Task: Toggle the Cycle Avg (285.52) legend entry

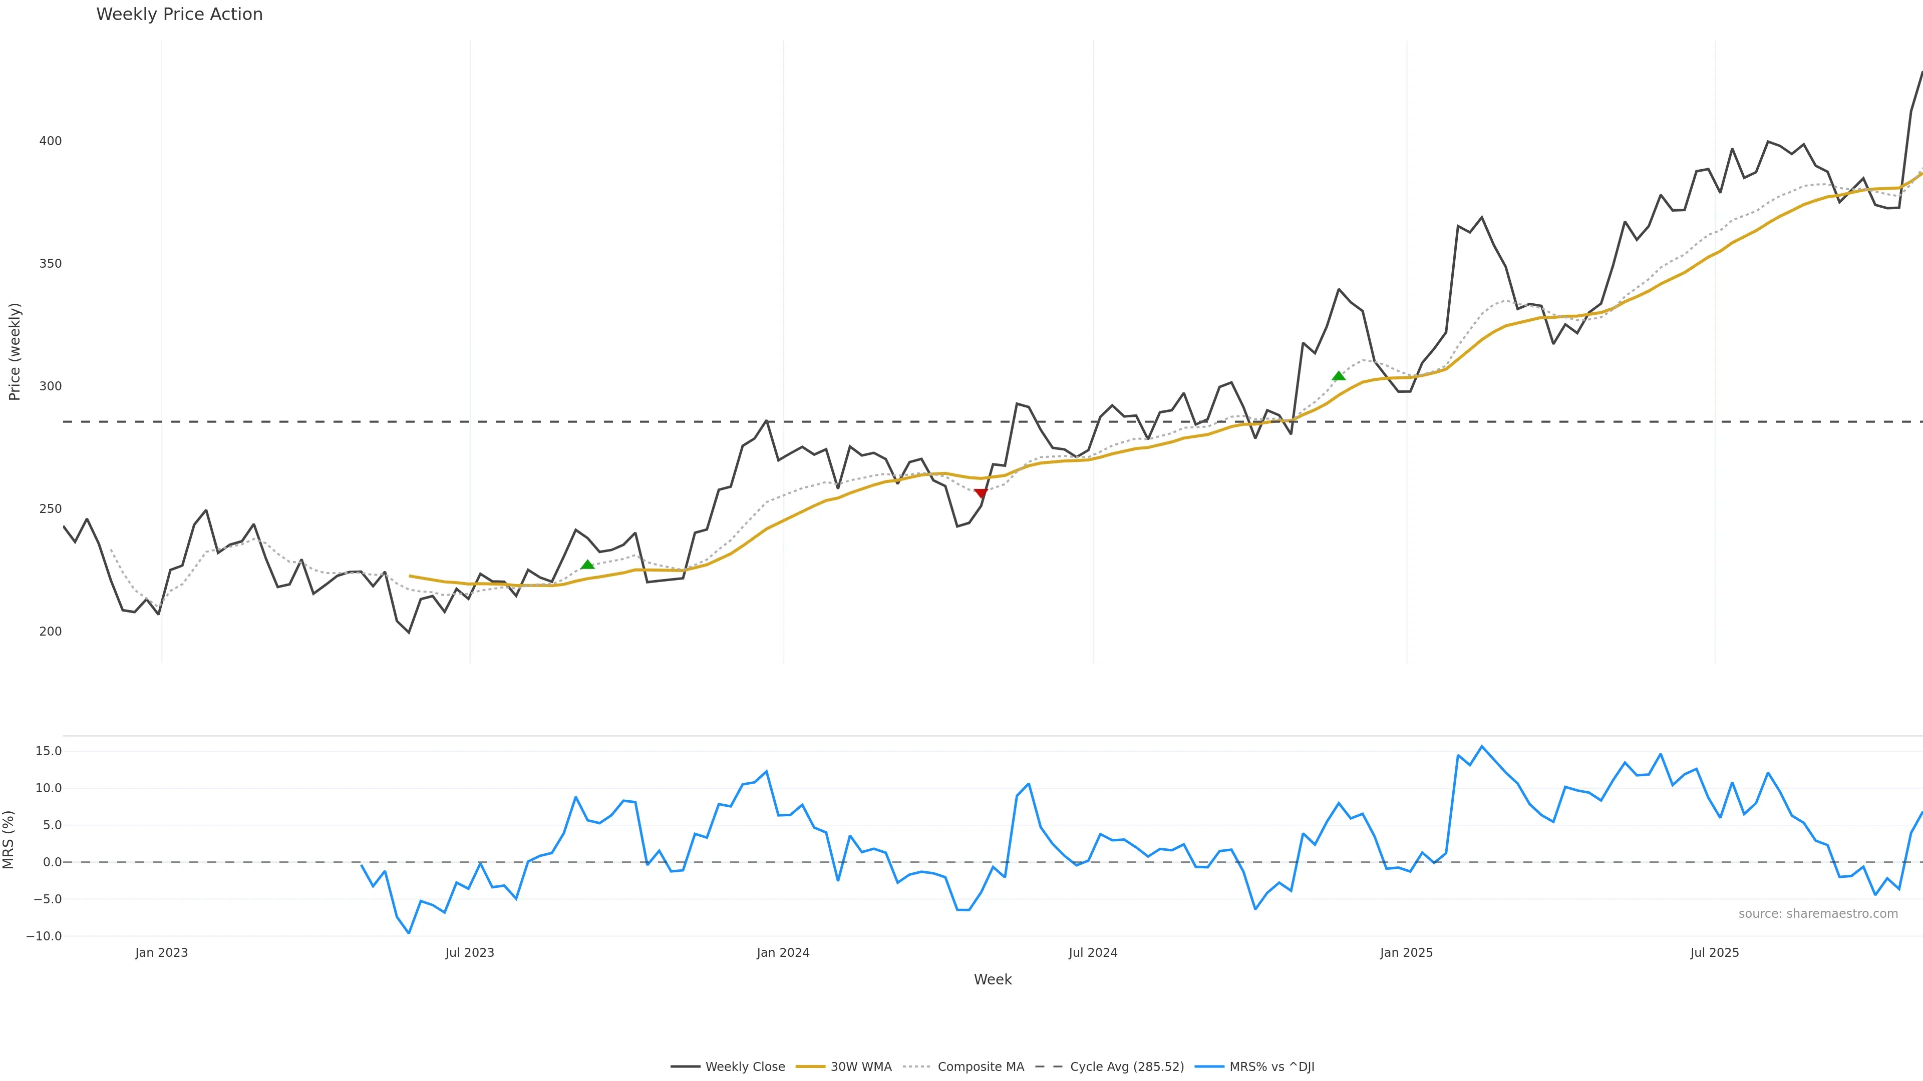Action: [1126, 1067]
